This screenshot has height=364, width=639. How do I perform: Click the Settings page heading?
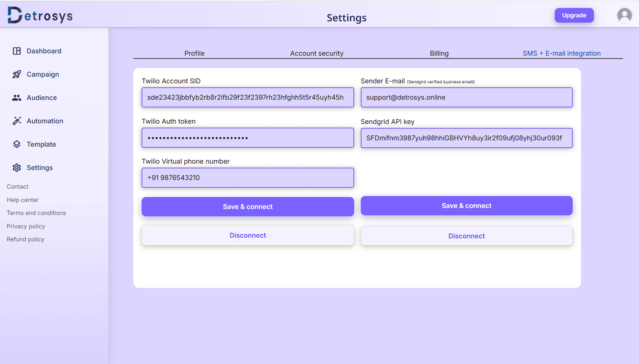coord(347,18)
